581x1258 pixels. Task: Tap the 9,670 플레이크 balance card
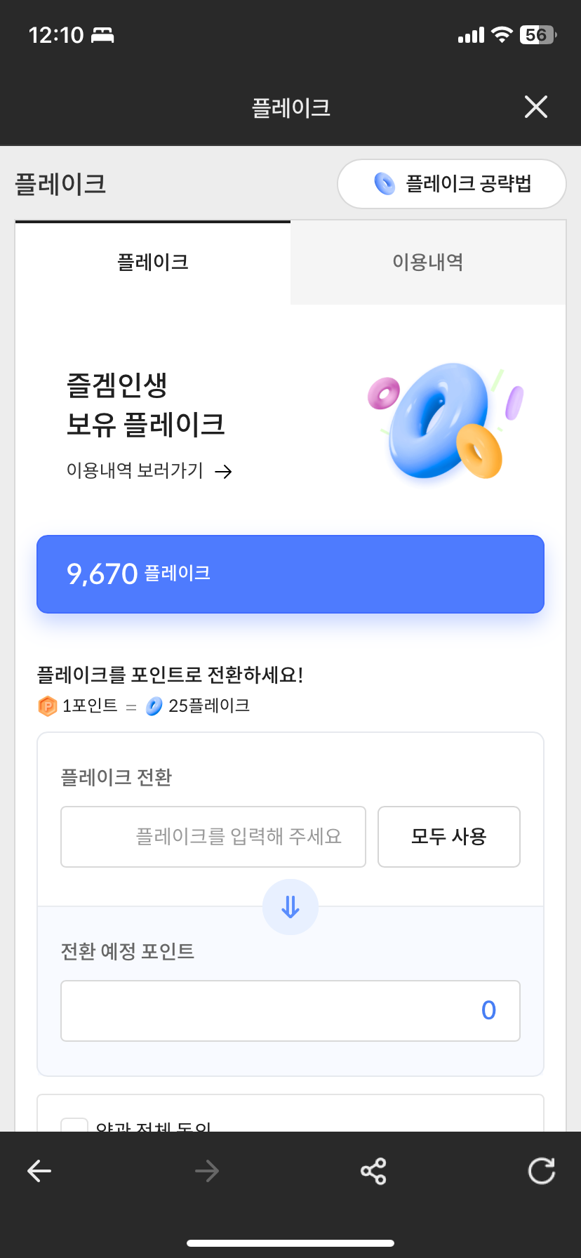pos(290,574)
